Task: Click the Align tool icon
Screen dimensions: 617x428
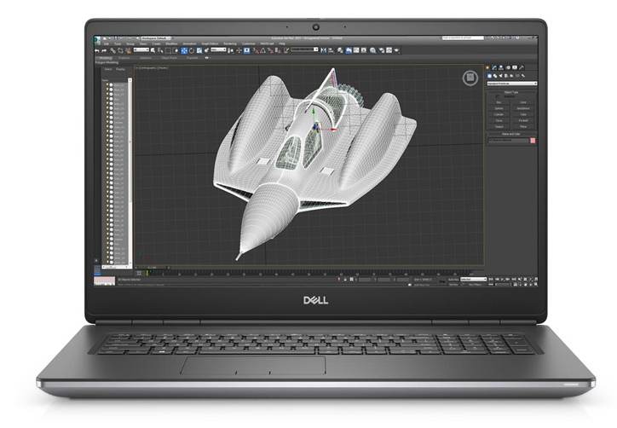Action: (331, 50)
